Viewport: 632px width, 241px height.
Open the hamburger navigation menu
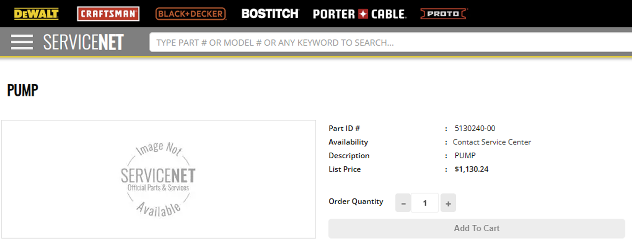22,42
